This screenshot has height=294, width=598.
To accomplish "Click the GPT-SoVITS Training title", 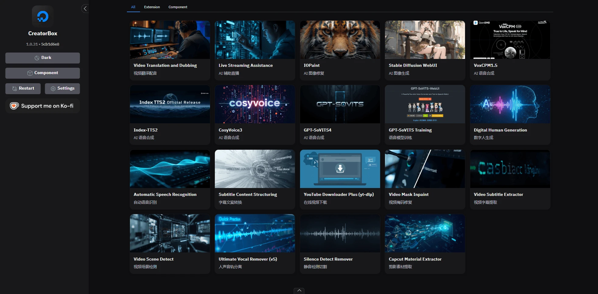I will (x=410, y=130).
